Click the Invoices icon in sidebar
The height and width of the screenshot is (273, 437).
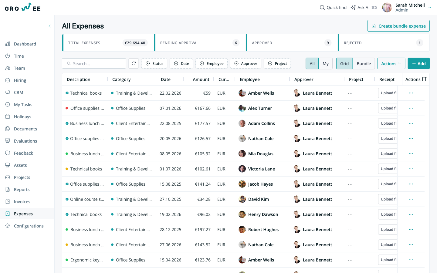(x=8, y=202)
